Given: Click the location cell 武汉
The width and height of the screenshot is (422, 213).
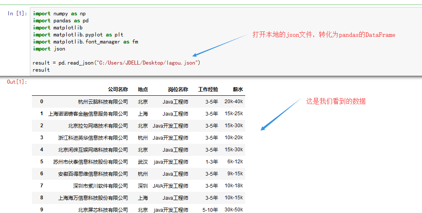Looking at the screenshot, I should click(143, 162).
